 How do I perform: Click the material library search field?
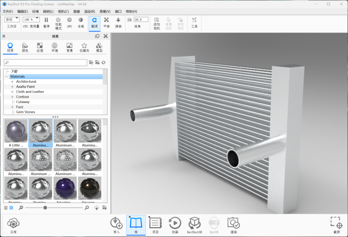[x=46, y=63]
